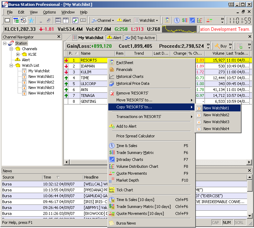Choose Add to Alert menu entry
The image size is (254, 228).
152,126
